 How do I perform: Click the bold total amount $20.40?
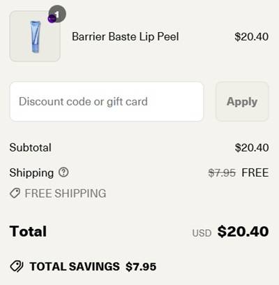tap(243, 231)
